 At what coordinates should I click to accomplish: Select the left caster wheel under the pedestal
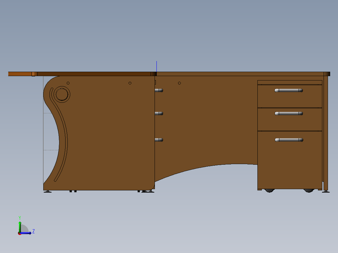pos(269,191)
